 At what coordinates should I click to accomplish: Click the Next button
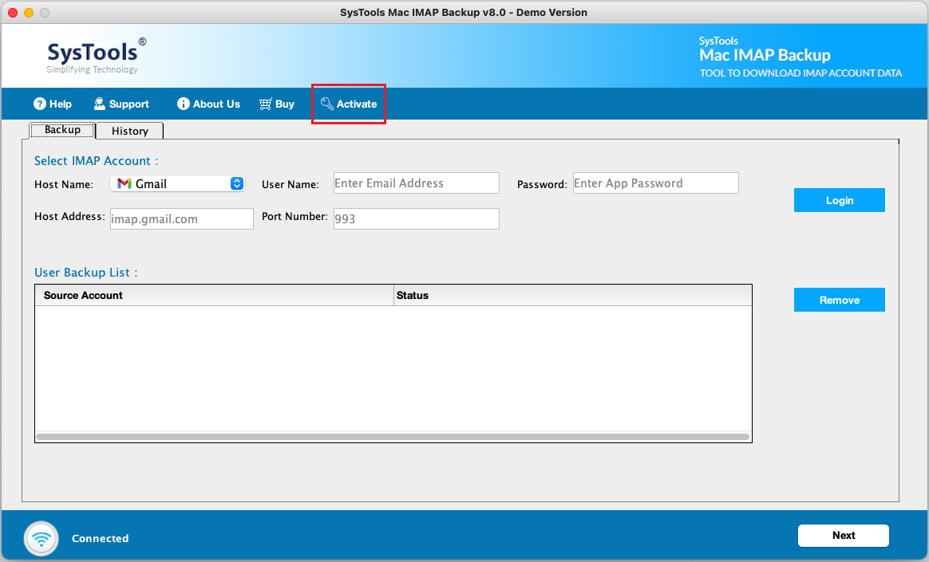(x=844, y=536)
